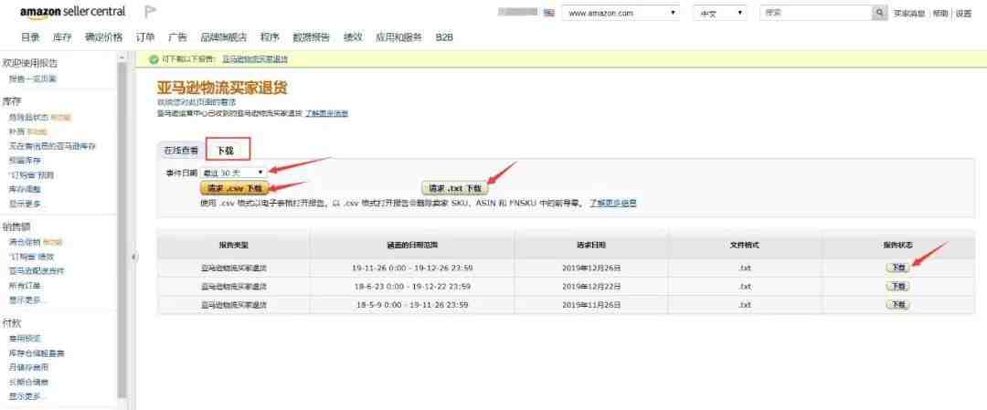Click in the top search input field
987x410 pixels.
(x=815, y=13)
